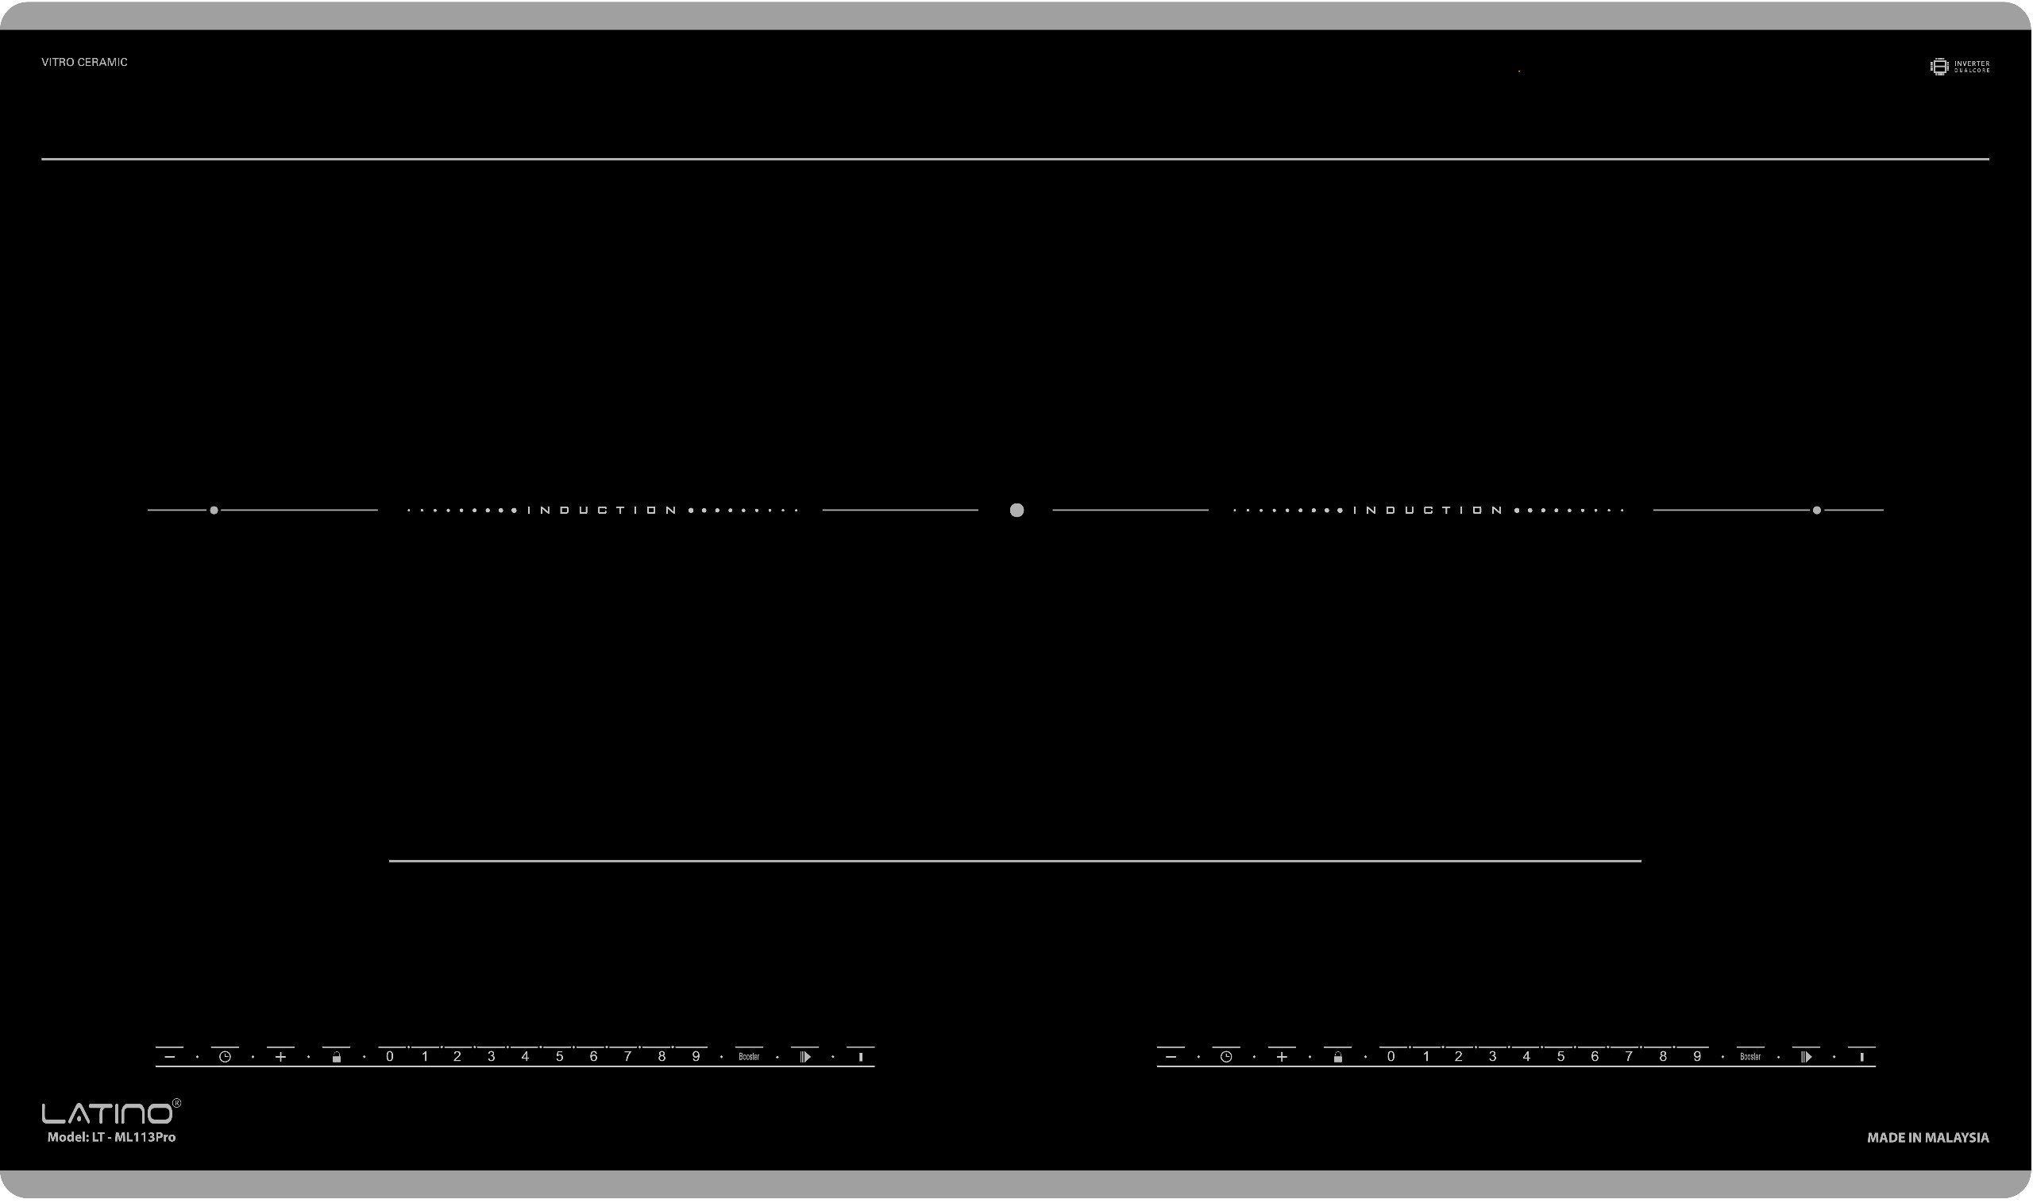Set left zone power level to 2
This screenshot has height=1203, width=2033.
click(457, 1057)
